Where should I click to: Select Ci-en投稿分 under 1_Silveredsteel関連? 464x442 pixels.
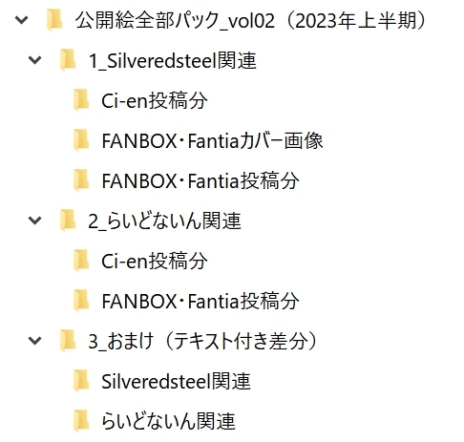coord(155,100)
